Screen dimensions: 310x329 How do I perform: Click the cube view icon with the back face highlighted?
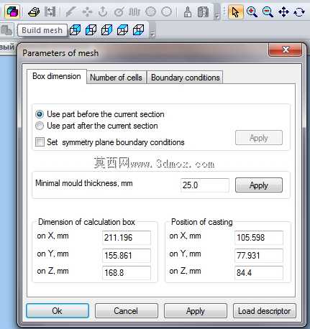[75, 30]
